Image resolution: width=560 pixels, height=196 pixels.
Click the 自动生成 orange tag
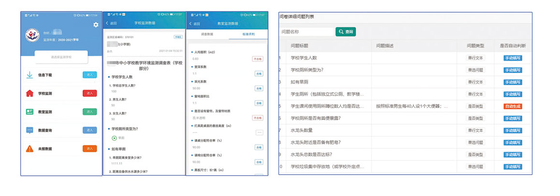(512, 106)
